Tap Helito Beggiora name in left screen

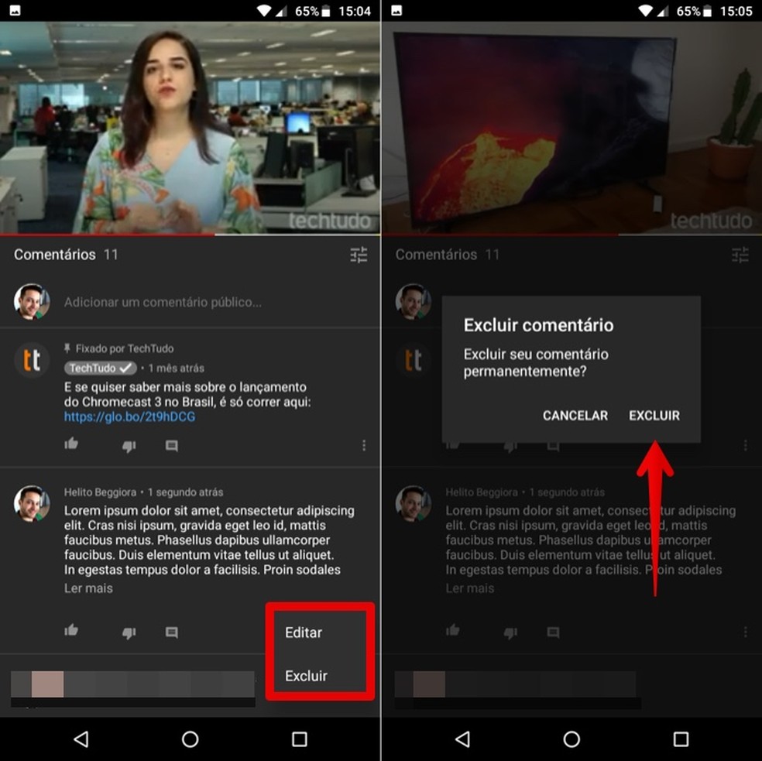pyautogui.click(x=100, y=492)
